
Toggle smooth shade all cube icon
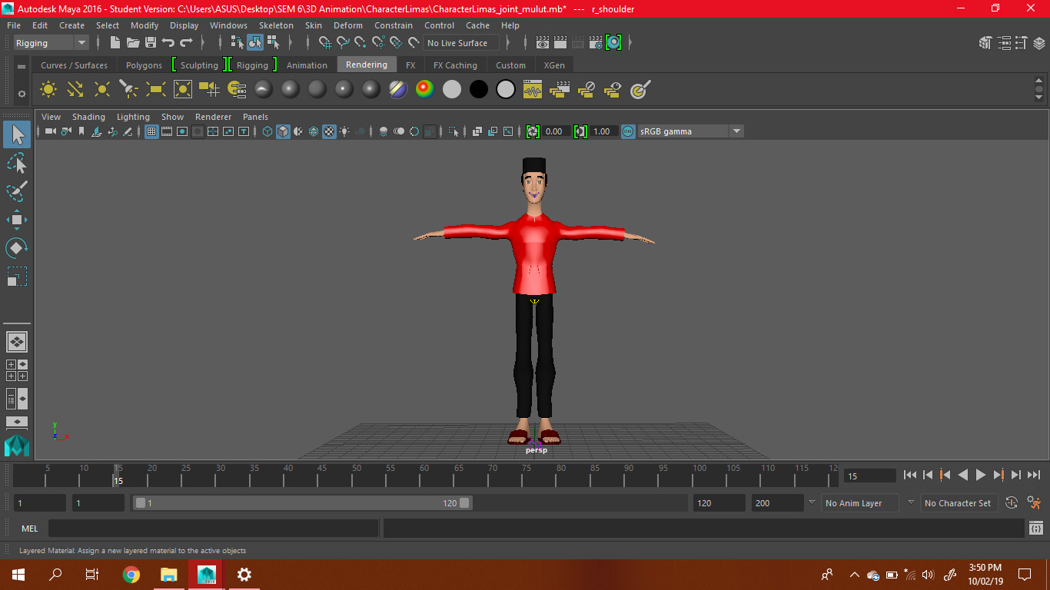pos(283,131)
